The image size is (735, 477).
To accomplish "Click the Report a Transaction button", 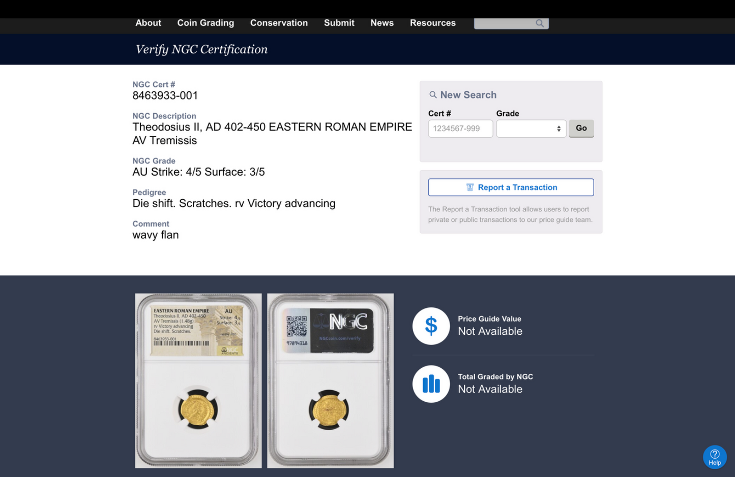I will 511,187.
